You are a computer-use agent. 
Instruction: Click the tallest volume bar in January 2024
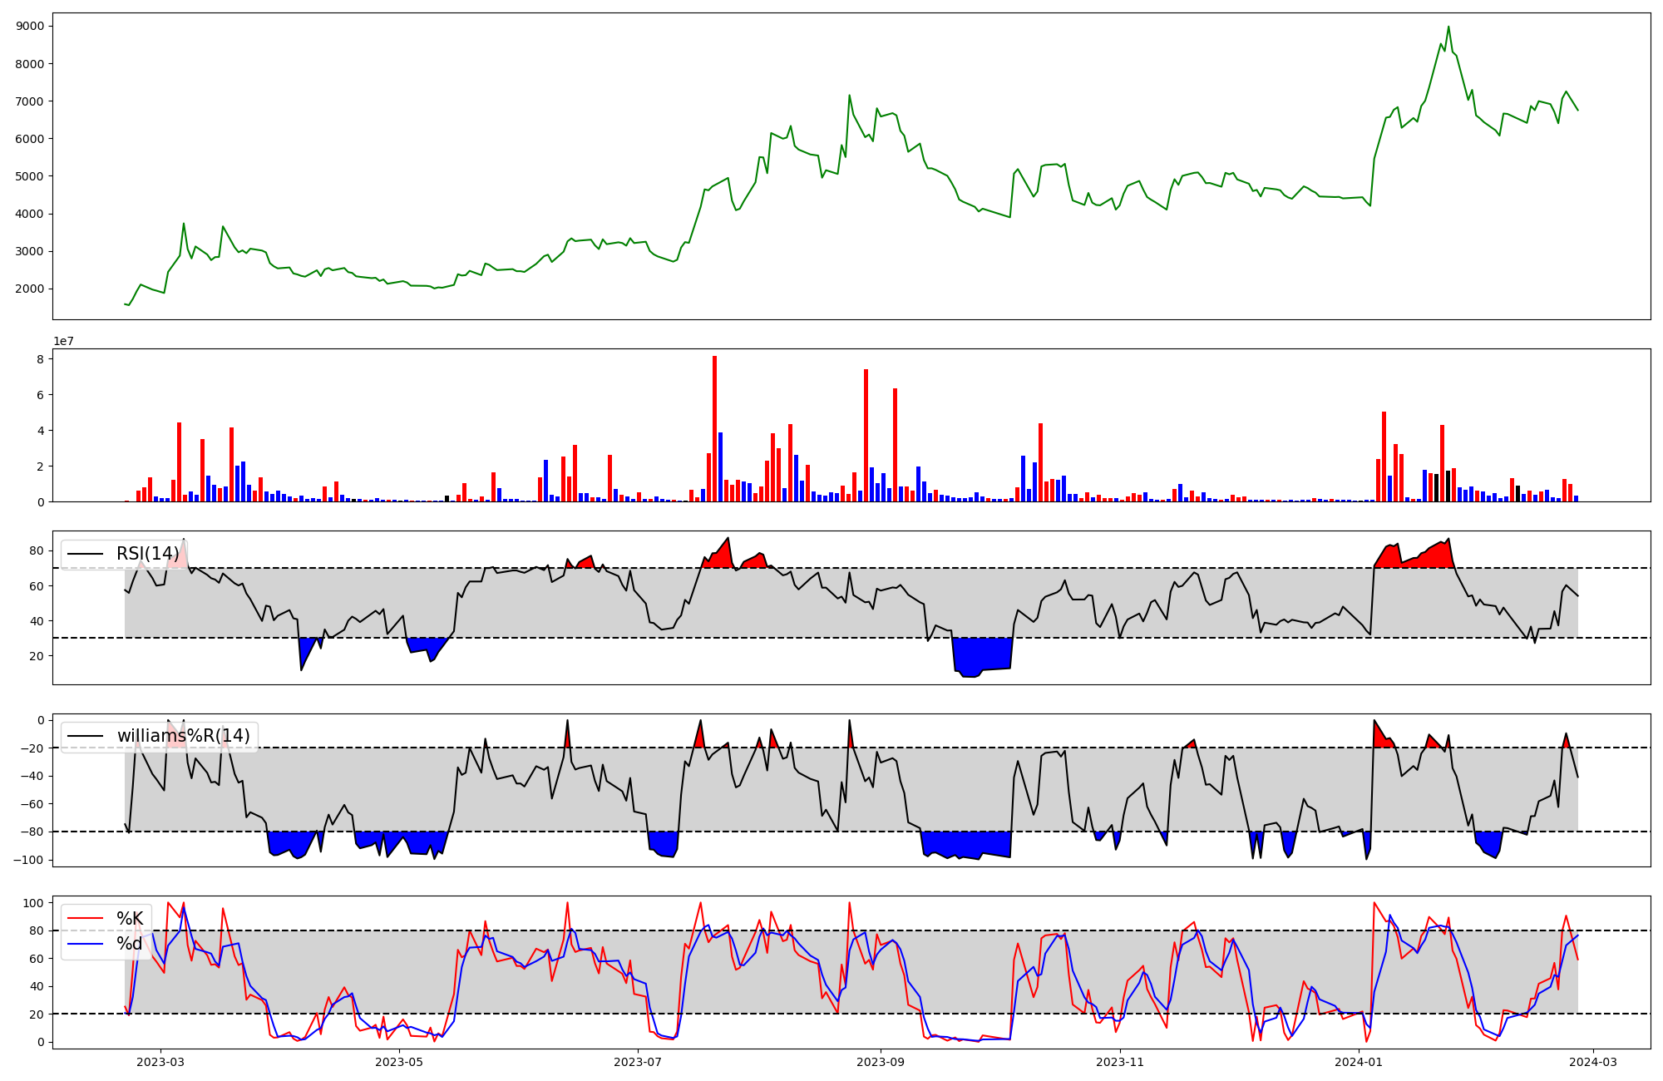tap(1384, 457)
